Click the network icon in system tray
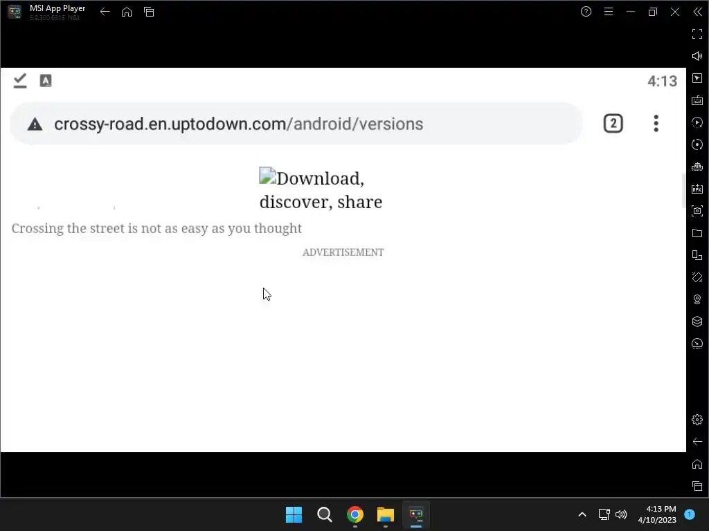Image resolution: width=709 pixels, height=531 pixels. 604,514
